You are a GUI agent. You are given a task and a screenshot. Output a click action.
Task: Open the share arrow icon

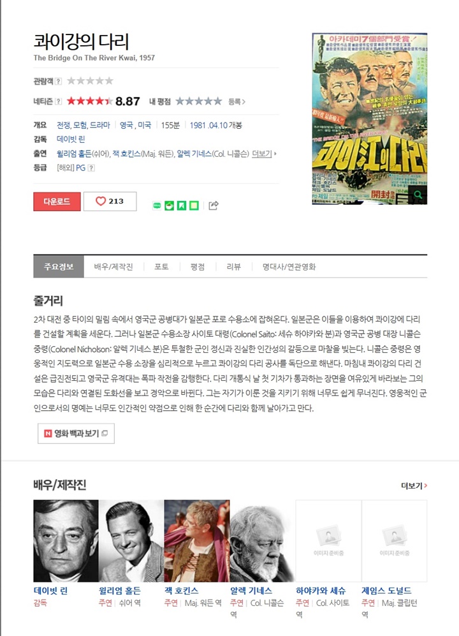[x=214, y=205]
